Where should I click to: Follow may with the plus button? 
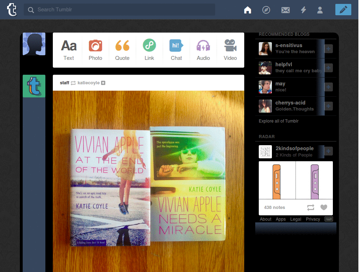tap(328, 87)
